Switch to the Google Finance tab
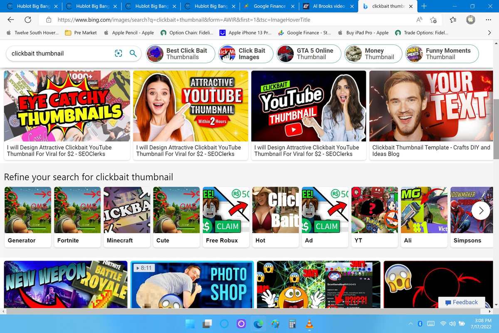This screenshot has height=333, width=499. coord(269,6)
